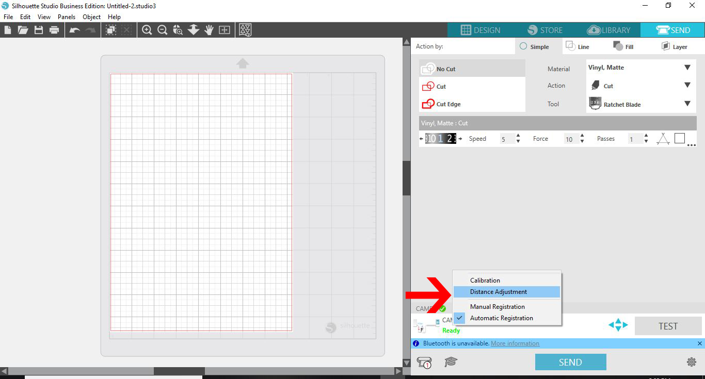Redo with the right curved arrow icon
Image resolution: width=705 pixels, height=379 pixels.
coord(90,30)
